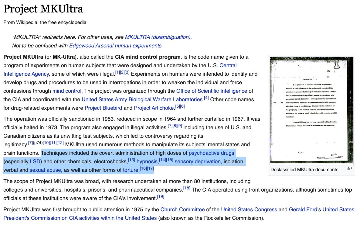Open the Gerald Ford link
Image resolution: width=360 pixels, height=225 pixels.
point(303,209)
